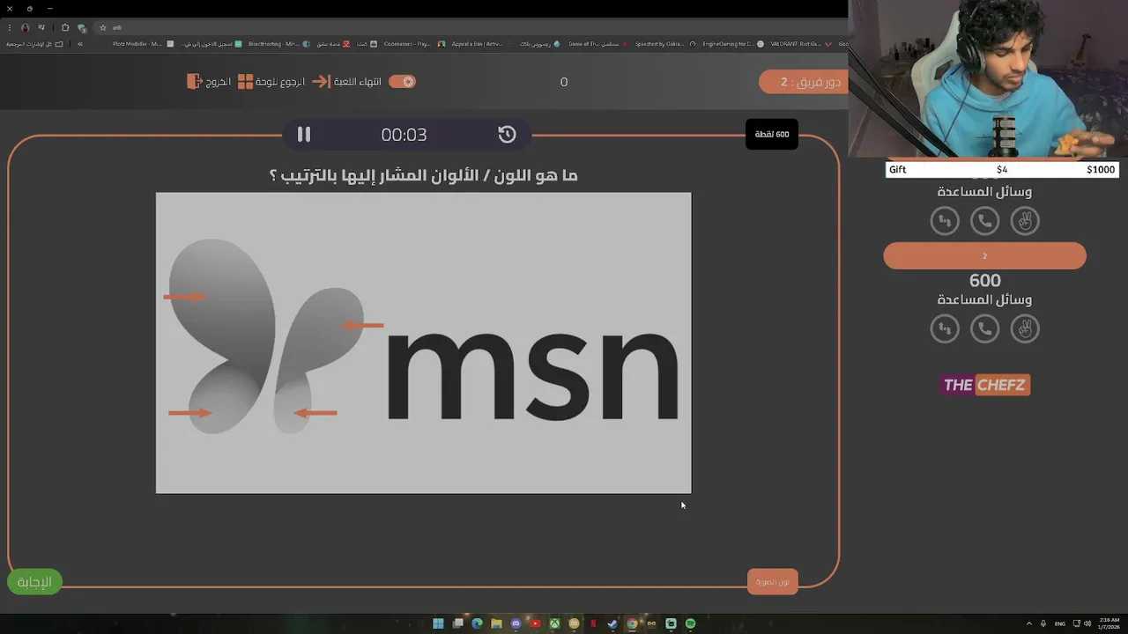This screenshot has height=634, width=1128.
Task: Open Netflix from the taskbar
Action: [x=593, y=623]
